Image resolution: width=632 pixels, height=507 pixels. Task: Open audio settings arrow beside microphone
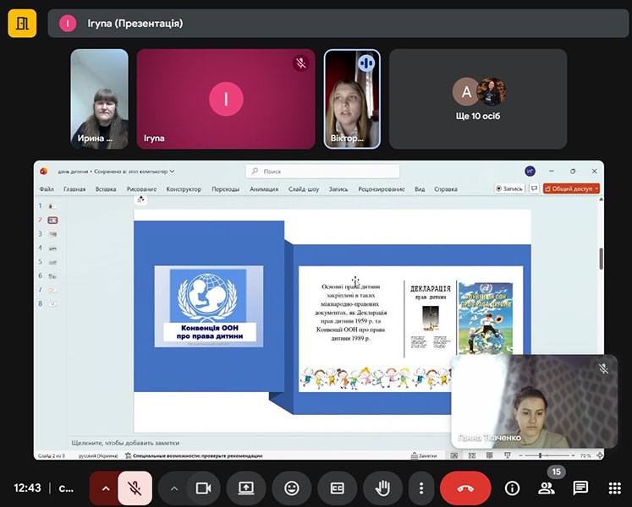pyautogui.click(x=105, y=488)
